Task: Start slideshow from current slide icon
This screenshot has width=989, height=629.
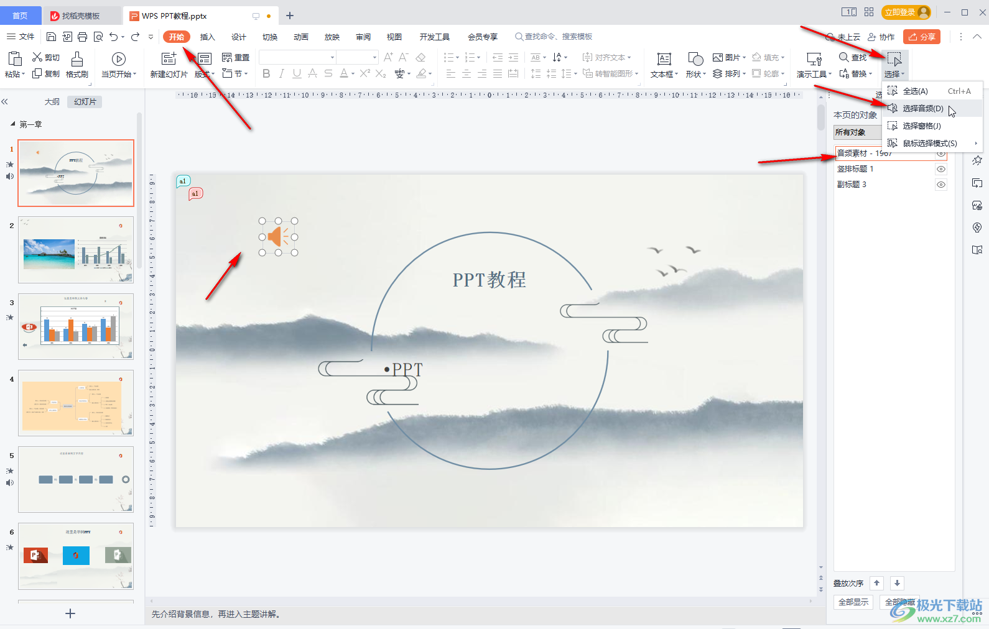Action: tap(119, 59)
